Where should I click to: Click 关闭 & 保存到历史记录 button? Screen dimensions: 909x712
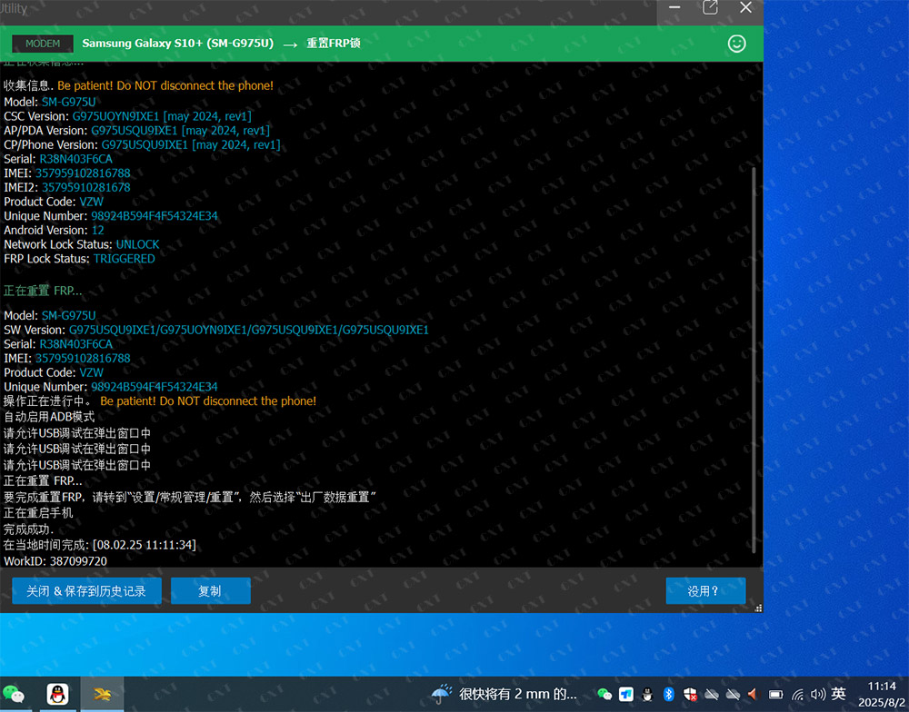(86, 591)
